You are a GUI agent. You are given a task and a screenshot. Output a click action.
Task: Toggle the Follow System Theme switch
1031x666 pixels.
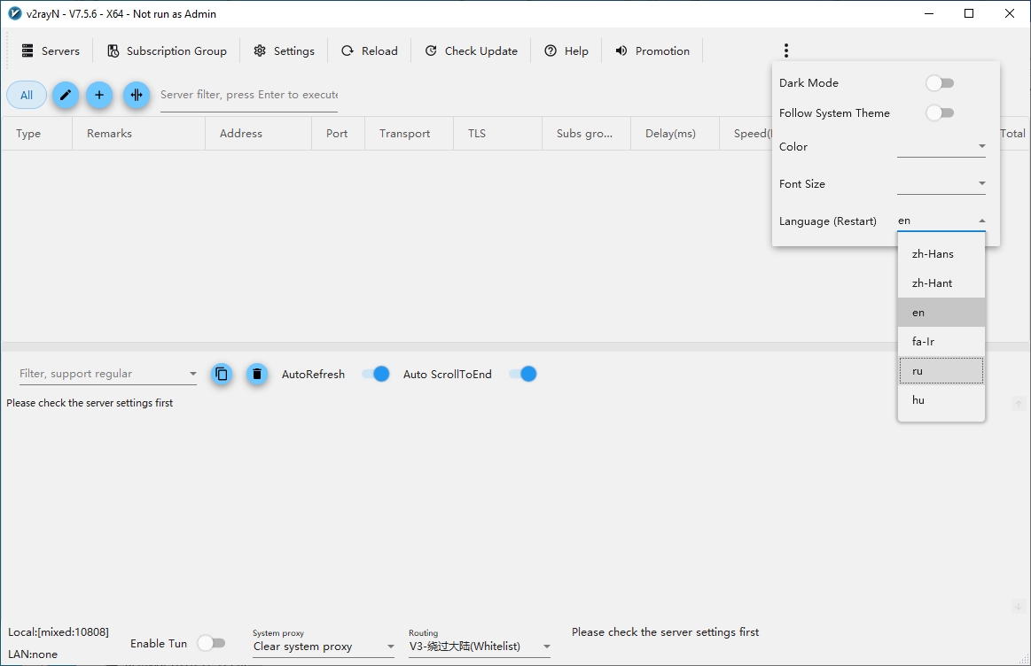(940, 113)
